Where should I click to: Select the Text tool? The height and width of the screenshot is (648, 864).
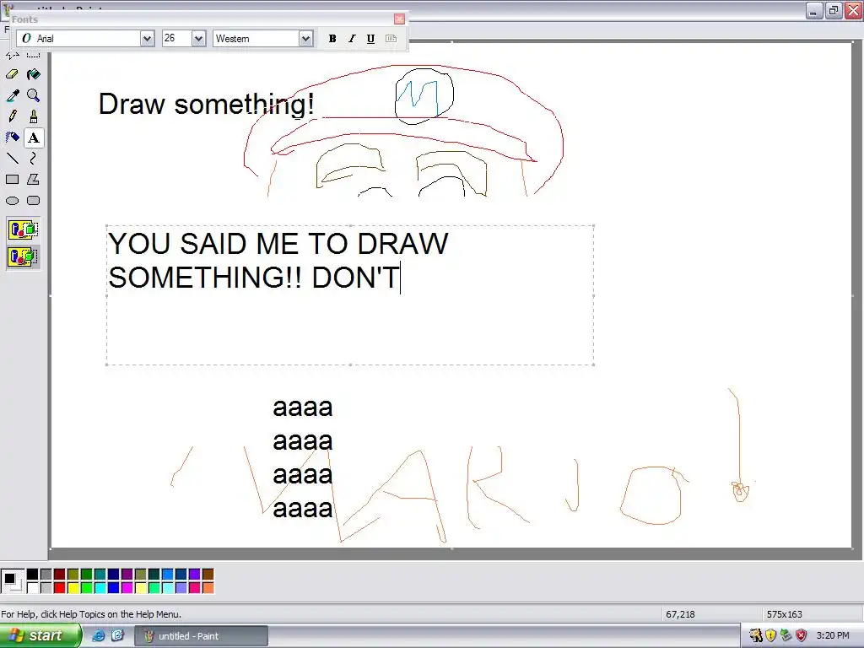tap(34, 138)
